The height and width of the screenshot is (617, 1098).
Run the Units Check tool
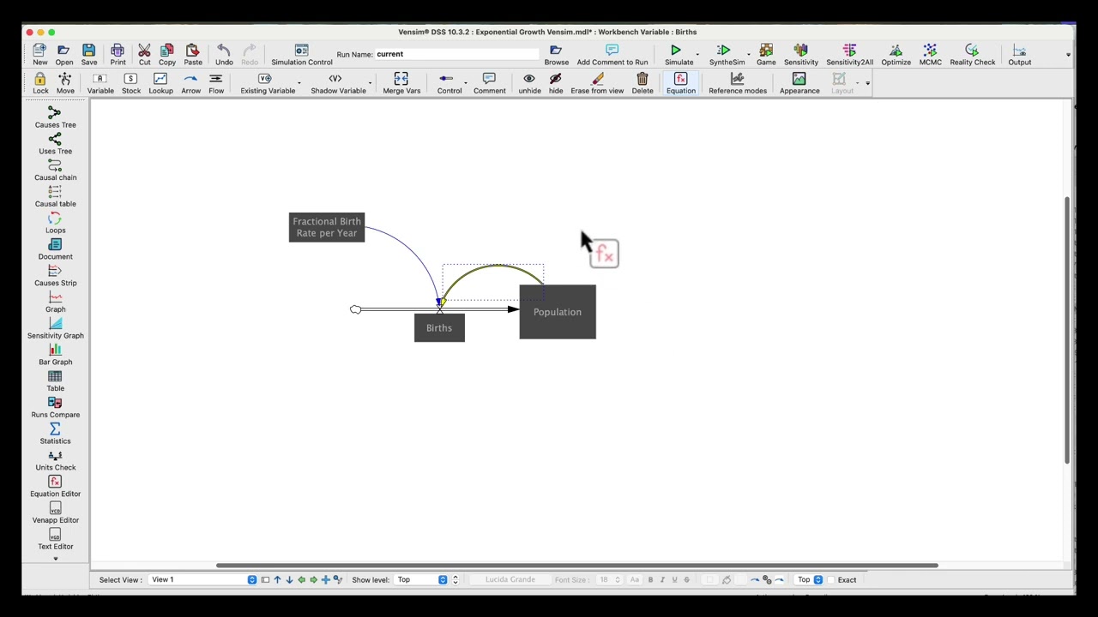(55, 460)
